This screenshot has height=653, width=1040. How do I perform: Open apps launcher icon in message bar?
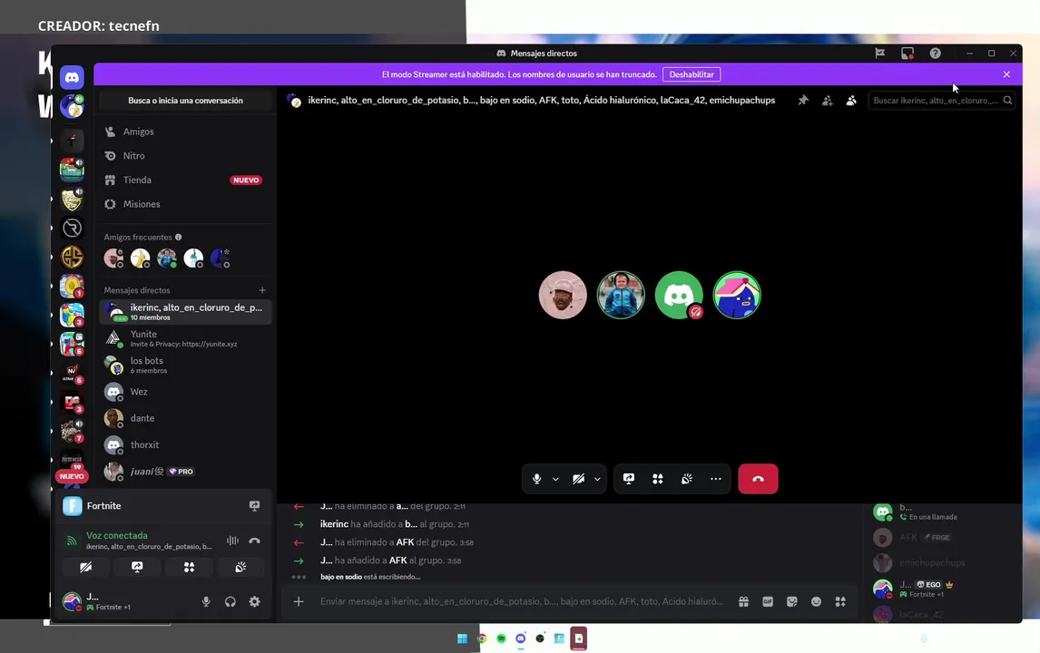[840, 602]
